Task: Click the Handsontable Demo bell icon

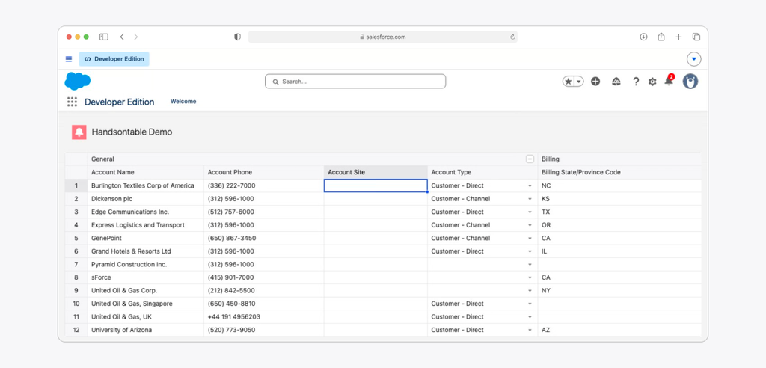Action: [79, 132]
